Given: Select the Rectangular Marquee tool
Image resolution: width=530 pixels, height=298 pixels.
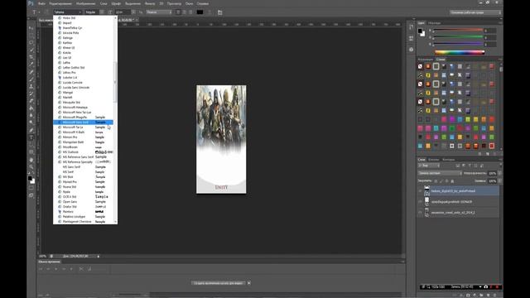Looking at the screenshot, I should click(31, 36).
